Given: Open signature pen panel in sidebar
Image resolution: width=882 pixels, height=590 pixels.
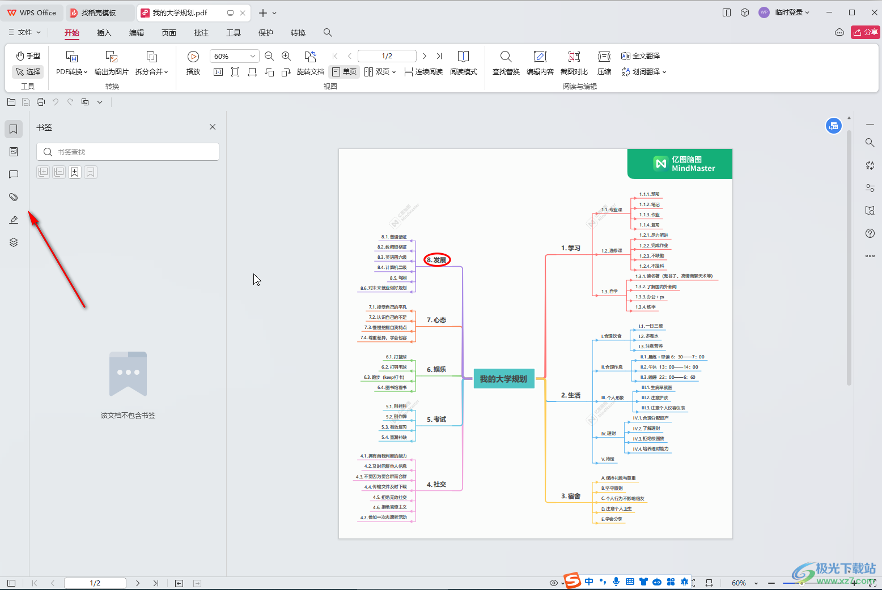Looking at the screenshot, I should [x=14, y=220].
